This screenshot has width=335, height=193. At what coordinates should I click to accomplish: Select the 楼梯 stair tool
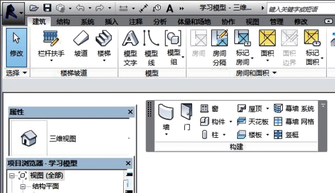[x=104, y=46]
